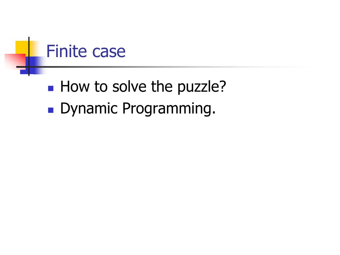Click the word 'the' in the first bullet

point(162,86)
